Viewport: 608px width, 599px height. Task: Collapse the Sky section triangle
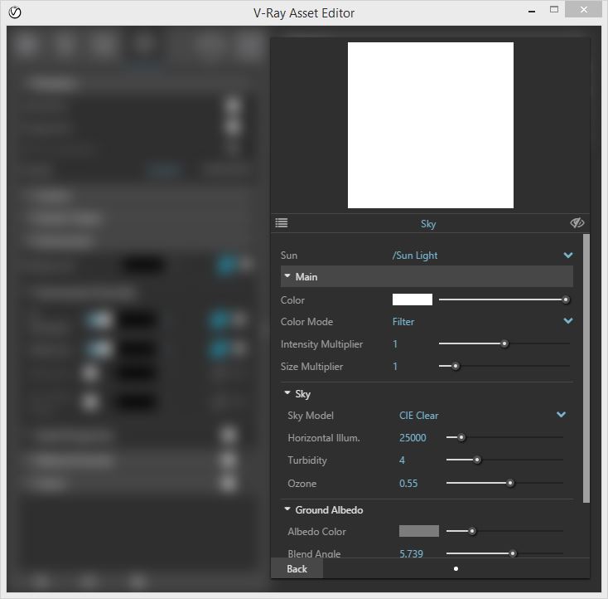click(287, 392)
